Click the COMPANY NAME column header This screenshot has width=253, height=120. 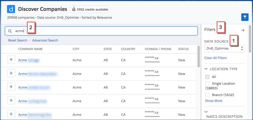click(x=30, y=49)
